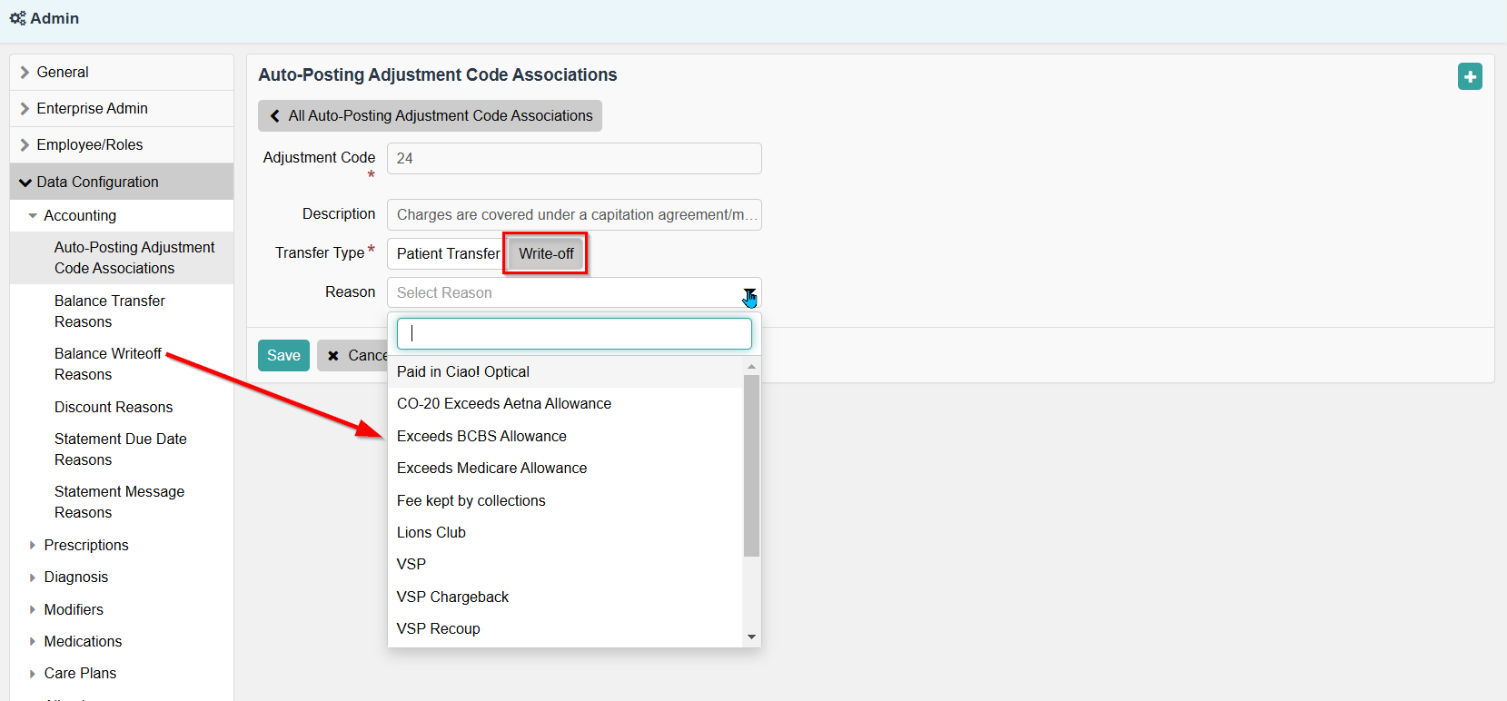
Task: Click the green plus add icon
Action: [x=1470, y=77]
